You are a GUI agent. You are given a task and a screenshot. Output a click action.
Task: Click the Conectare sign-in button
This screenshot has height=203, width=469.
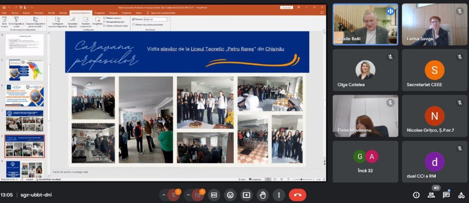[286, 7]
